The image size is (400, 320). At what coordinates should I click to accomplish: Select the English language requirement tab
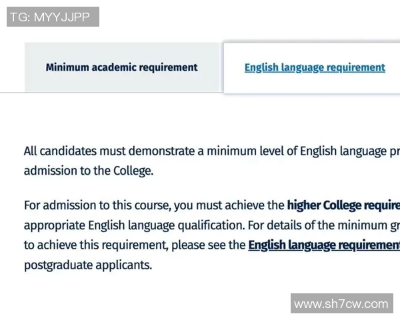[315, 67]
